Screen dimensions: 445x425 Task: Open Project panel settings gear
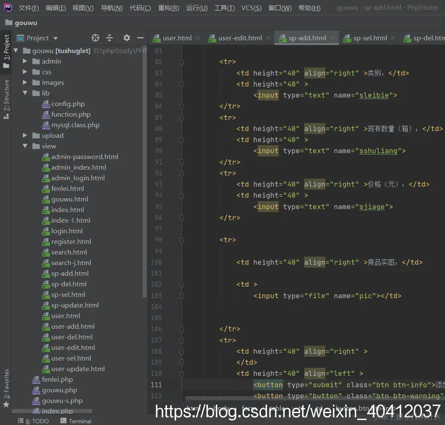pos(126,38)
